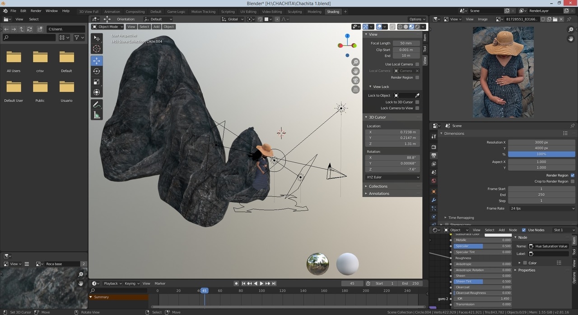The image size is (578, 315).
Task: Open the crisv folder
Action: pyautogui.click(x=40, y=61)
